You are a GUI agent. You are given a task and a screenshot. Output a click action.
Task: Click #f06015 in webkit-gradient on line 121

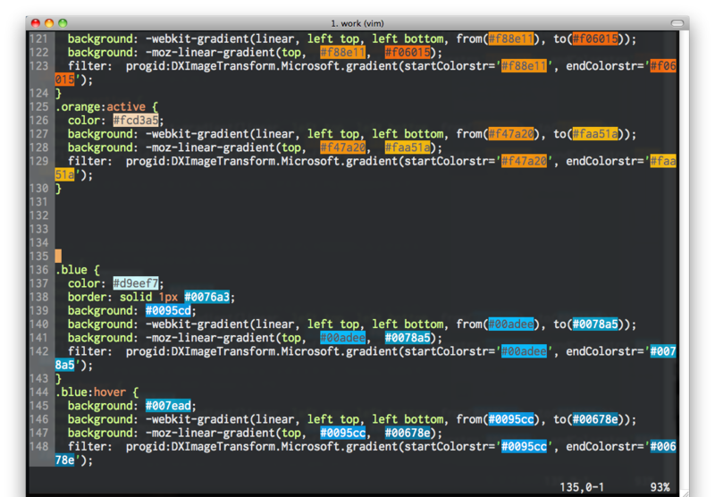[x=595, y=39]
